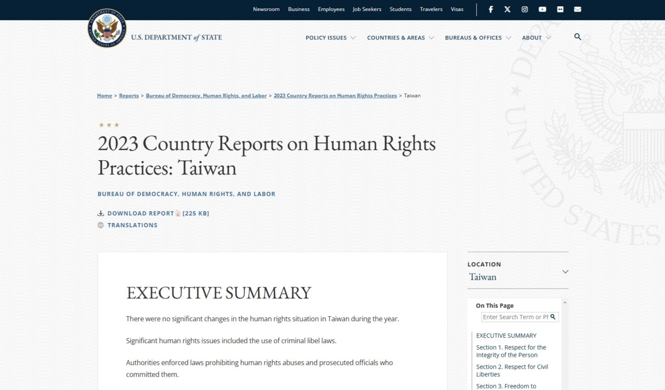Open the Instagram social icon
The image size is (665, 390).
[x=525, y=9]
